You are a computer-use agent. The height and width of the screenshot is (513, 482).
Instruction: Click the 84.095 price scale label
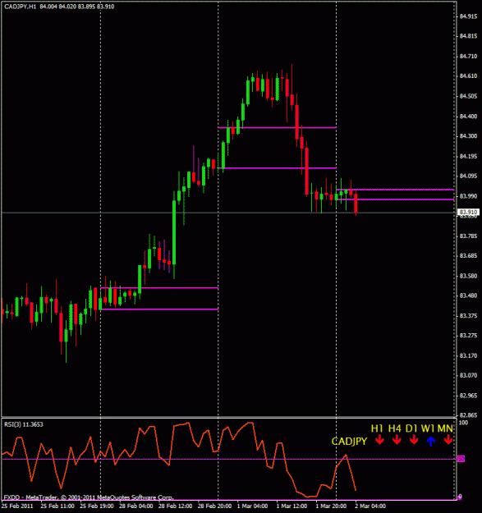pos(468,176)
